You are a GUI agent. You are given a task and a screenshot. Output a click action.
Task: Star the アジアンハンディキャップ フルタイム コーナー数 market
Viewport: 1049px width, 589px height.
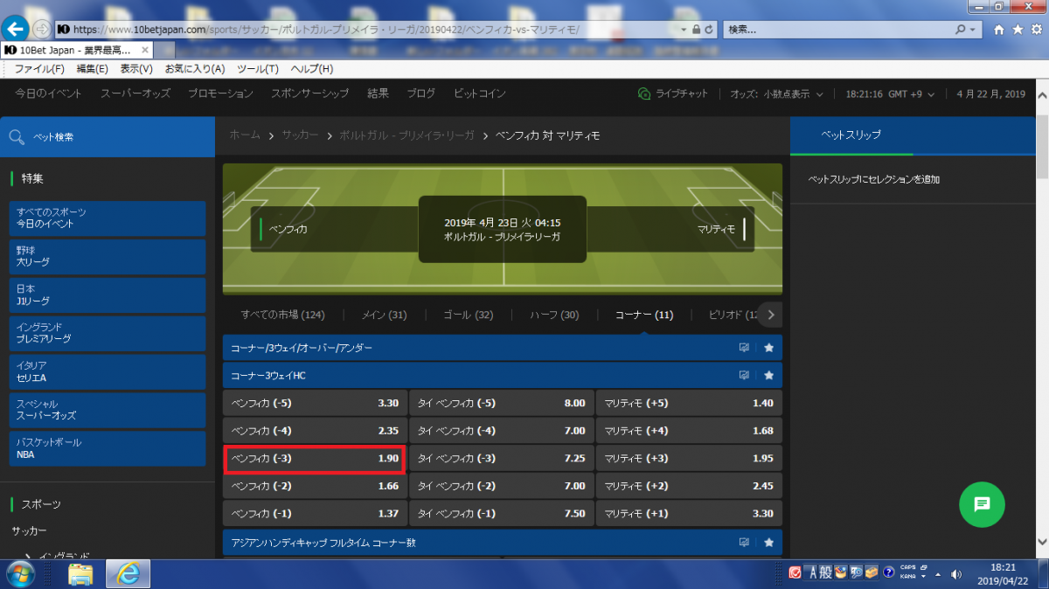point(768,543)
